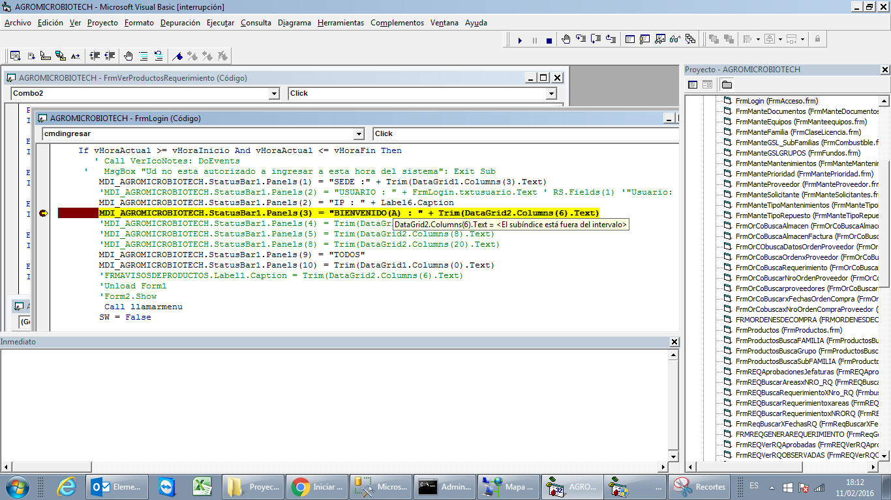891x500 pixels.
Task: Click the Complete Word edit icon
Action: tap(76, 56)
